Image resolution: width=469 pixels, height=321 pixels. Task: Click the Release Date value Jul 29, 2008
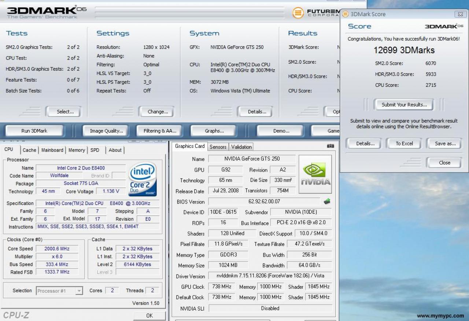coord(226,191)
